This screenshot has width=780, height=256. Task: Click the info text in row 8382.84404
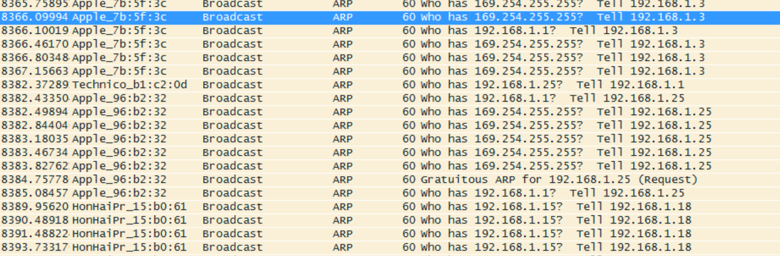coord(566,125)
